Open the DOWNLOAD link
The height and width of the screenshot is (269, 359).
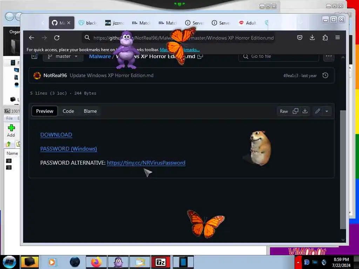tap(56, 135)
